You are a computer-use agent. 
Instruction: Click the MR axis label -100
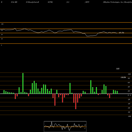pos(129,116)
